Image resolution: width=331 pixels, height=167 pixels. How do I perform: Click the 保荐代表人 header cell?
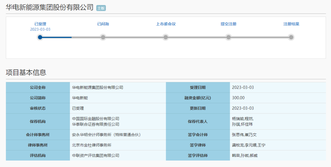click(198, 122)
